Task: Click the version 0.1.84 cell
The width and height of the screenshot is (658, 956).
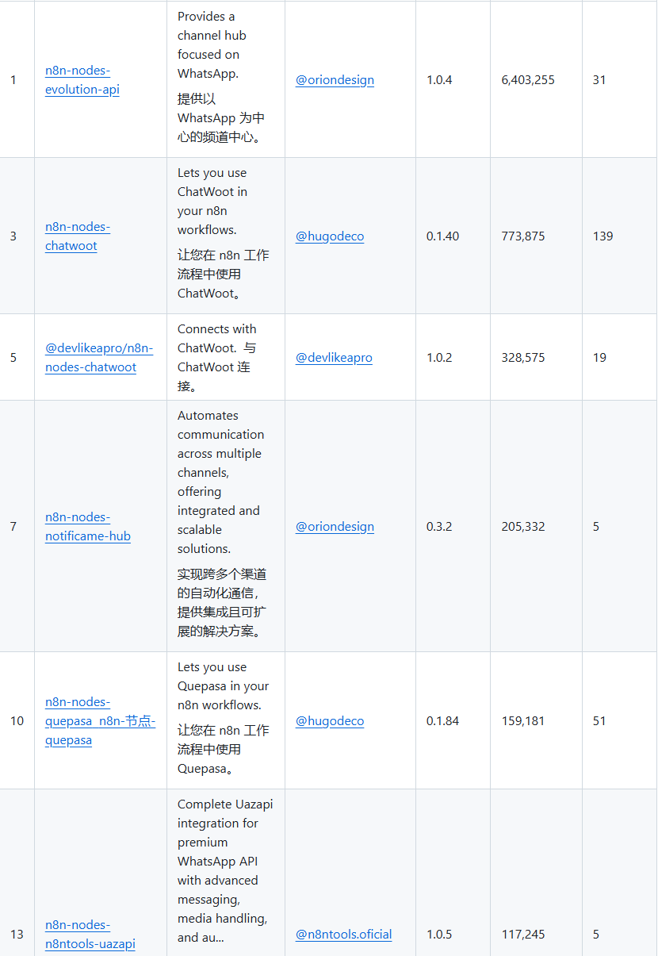Action: (x=442, y=721)
